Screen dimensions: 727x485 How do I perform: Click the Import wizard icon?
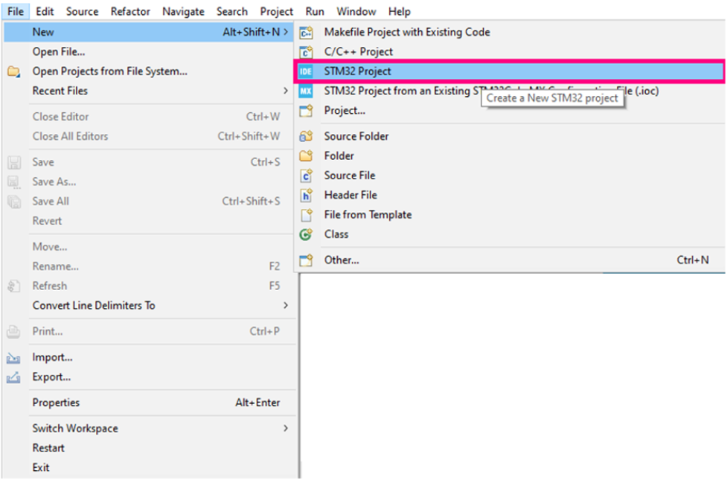[x=13, y=357]
